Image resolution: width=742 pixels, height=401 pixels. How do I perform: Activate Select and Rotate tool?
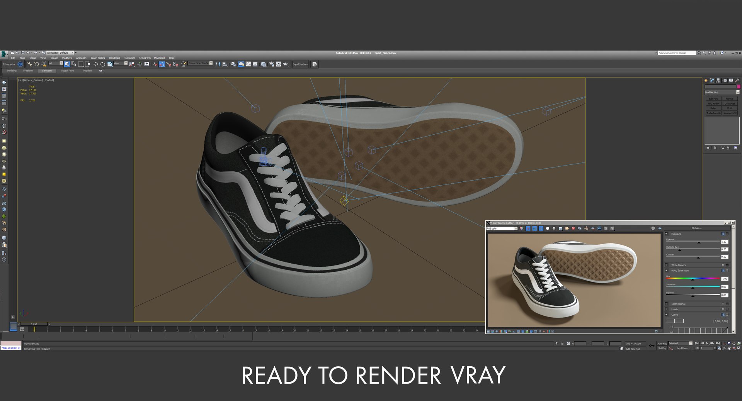(x=102, y=64)
